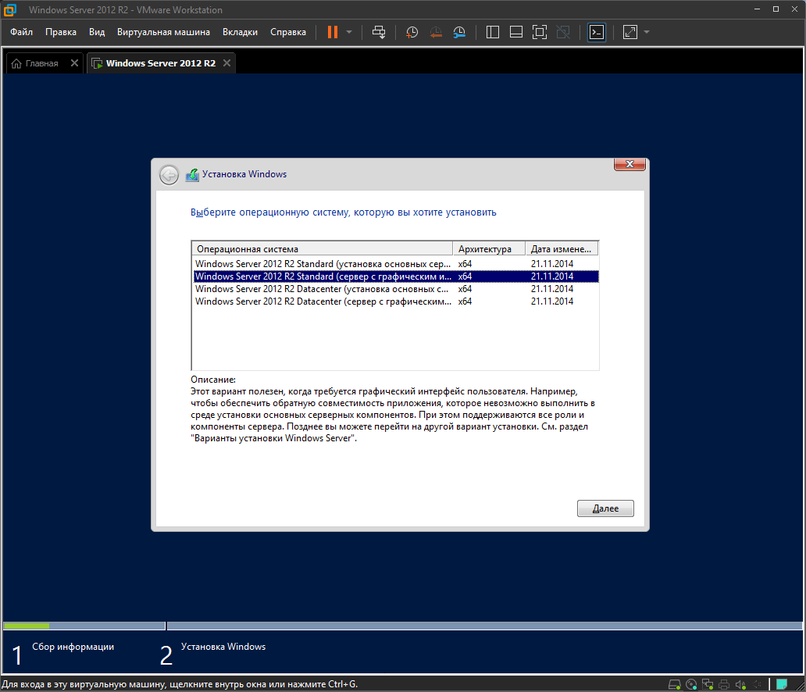Click the Сбор информации progress bar
Image resolution: width=806 pixels, height=692 pixels.
click(x=84, y=626)
